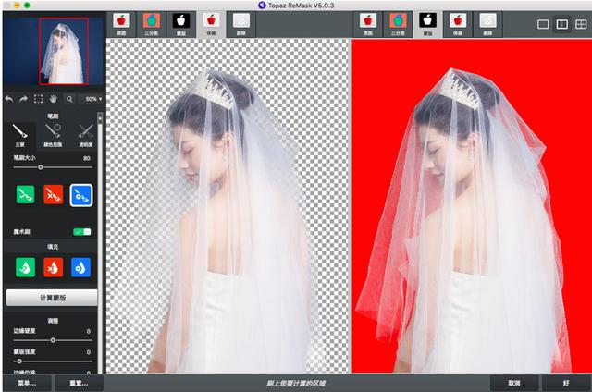Click the cancel button at bottom right
The width and height of the screenshot is (592, 392).
click(x=514, y=383)
